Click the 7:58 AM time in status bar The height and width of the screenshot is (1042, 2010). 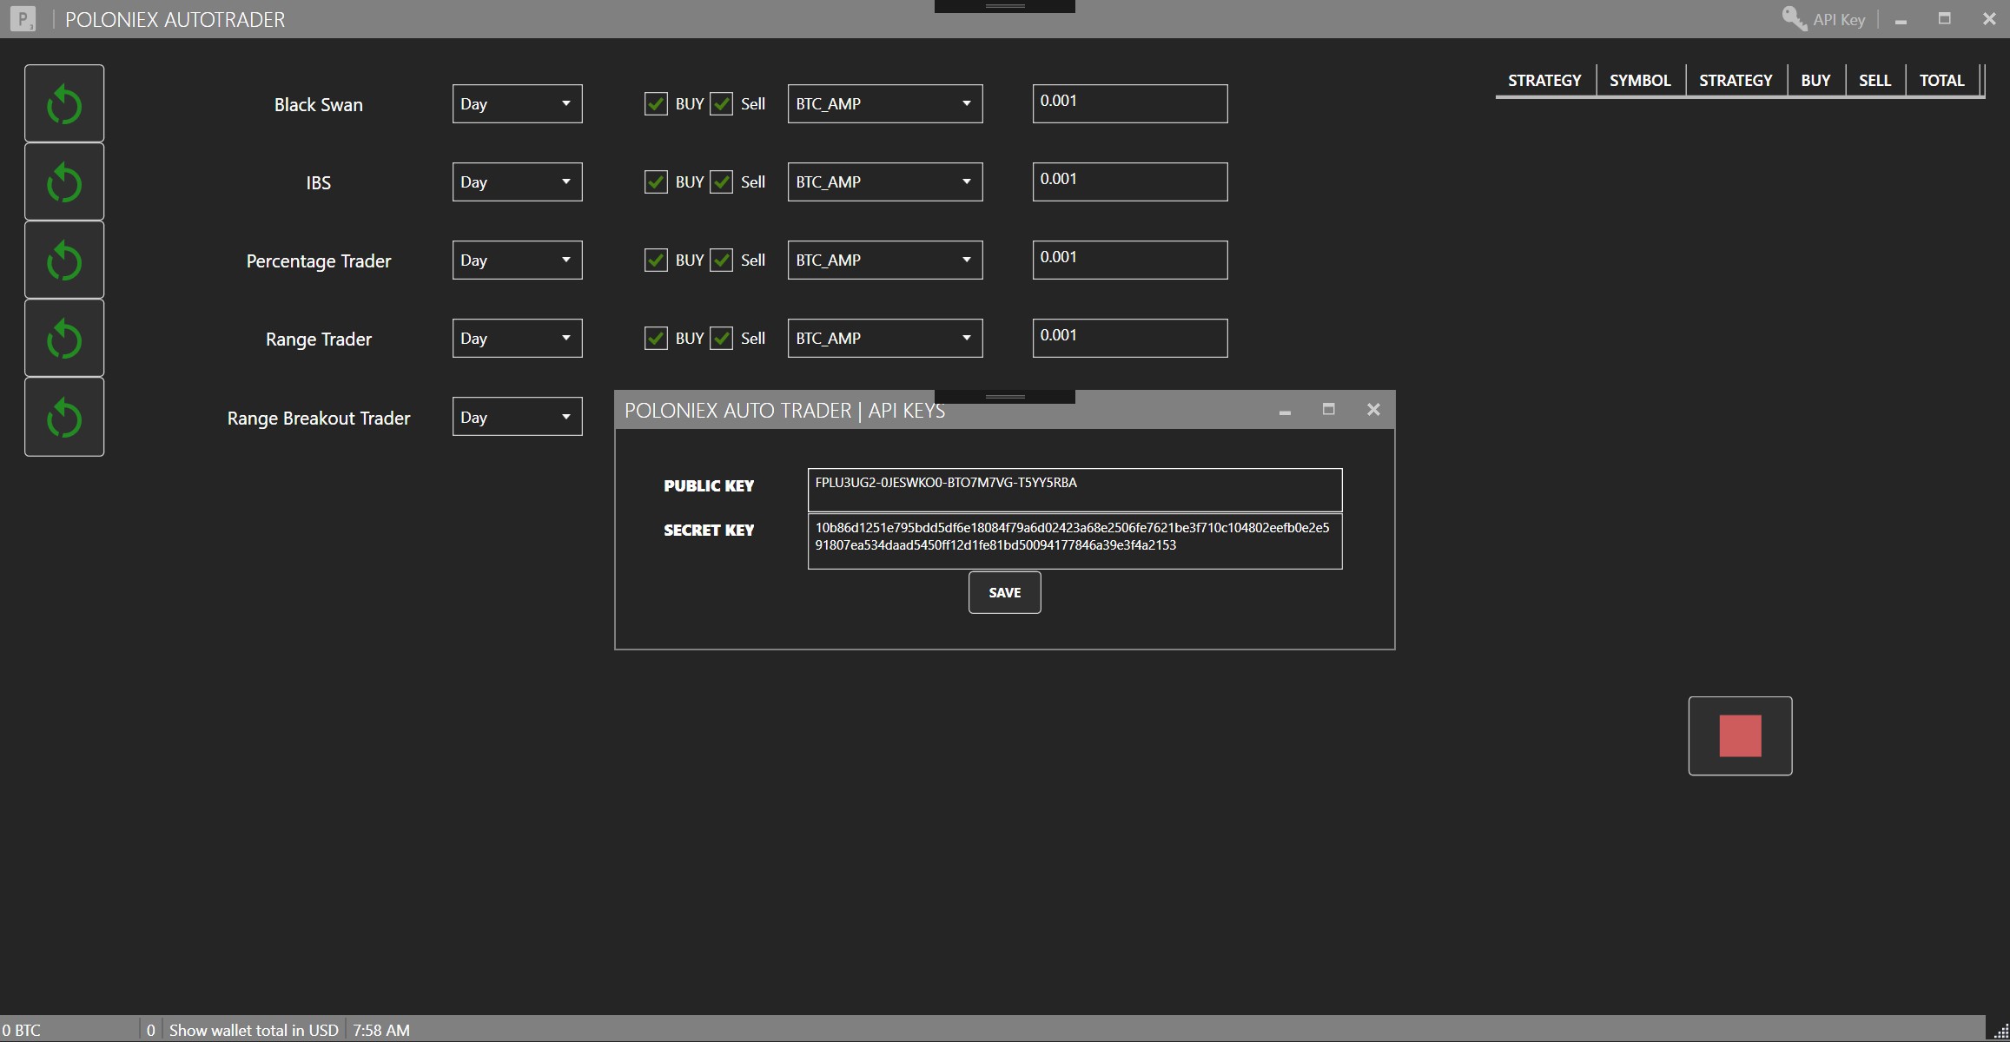click(381, 1030)
